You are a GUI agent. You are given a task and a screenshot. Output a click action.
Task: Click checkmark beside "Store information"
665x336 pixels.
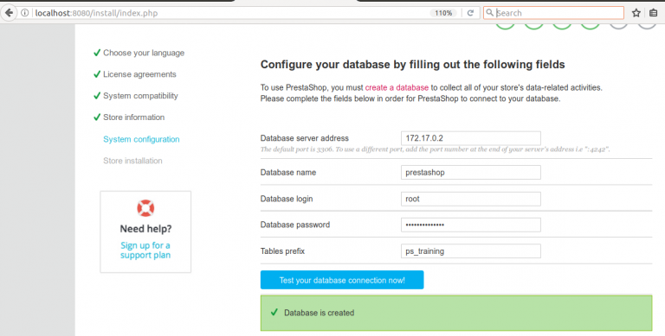click(x=97, y=117)
